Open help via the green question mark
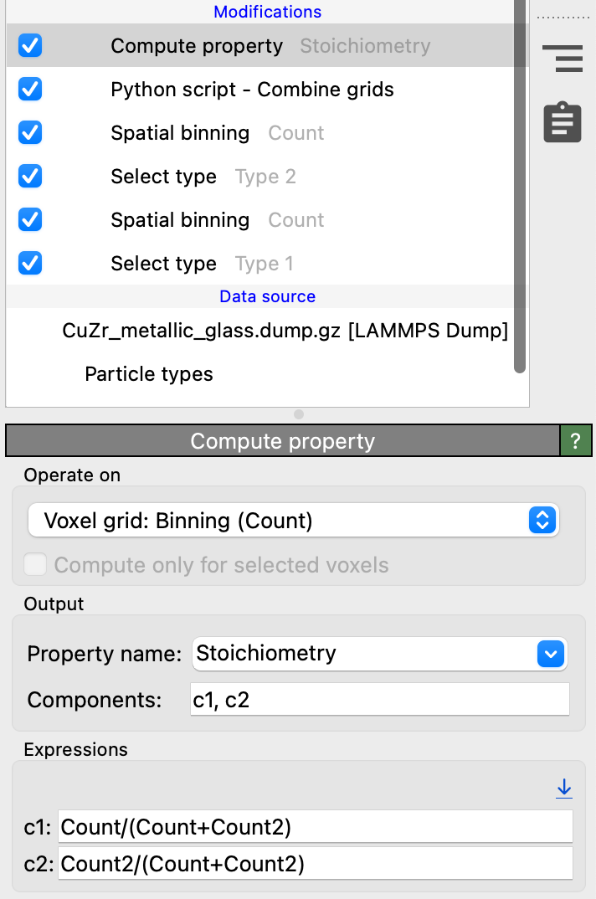The height and width of the screenshot is (899, 596). tap(575, 441)
